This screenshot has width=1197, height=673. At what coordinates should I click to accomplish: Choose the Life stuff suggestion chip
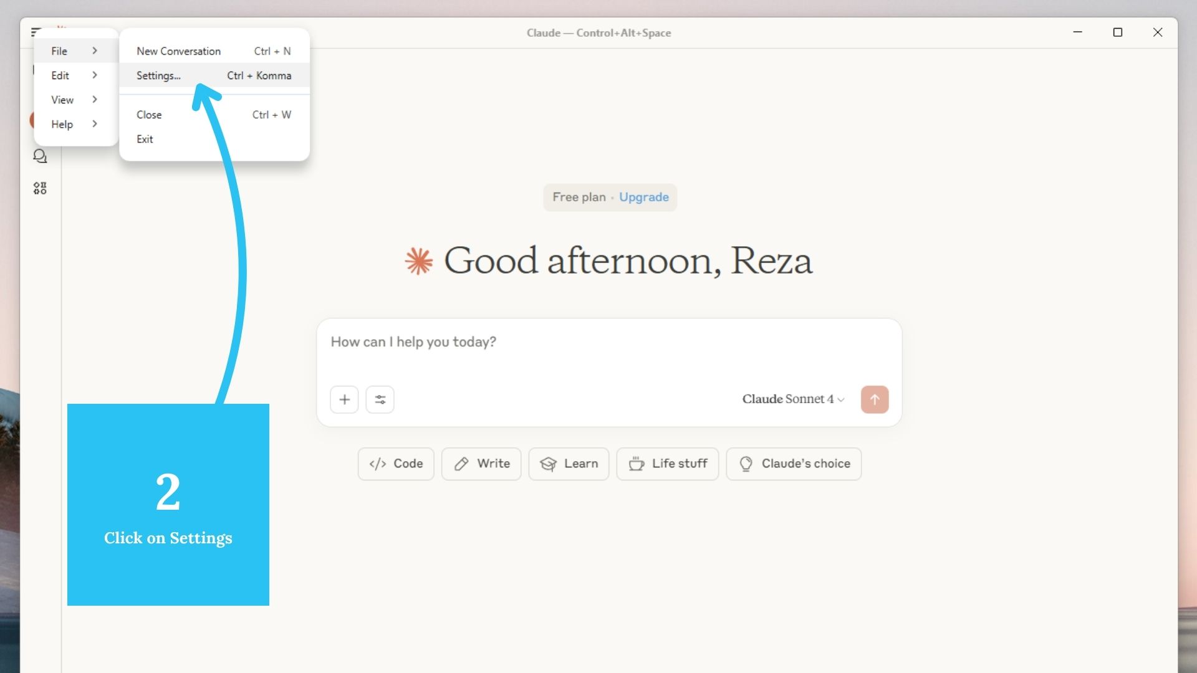[x=667, y=464]
